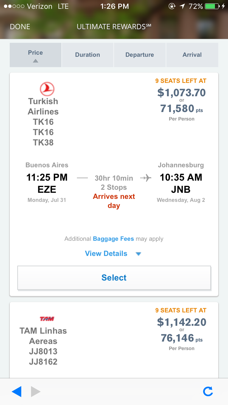Expand View Details dropdown arrow
The image size is (228, 405).
pyautogui.click(x=138, y=254)
